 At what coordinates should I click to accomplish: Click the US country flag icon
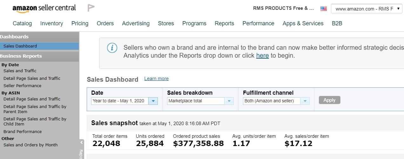323,9
